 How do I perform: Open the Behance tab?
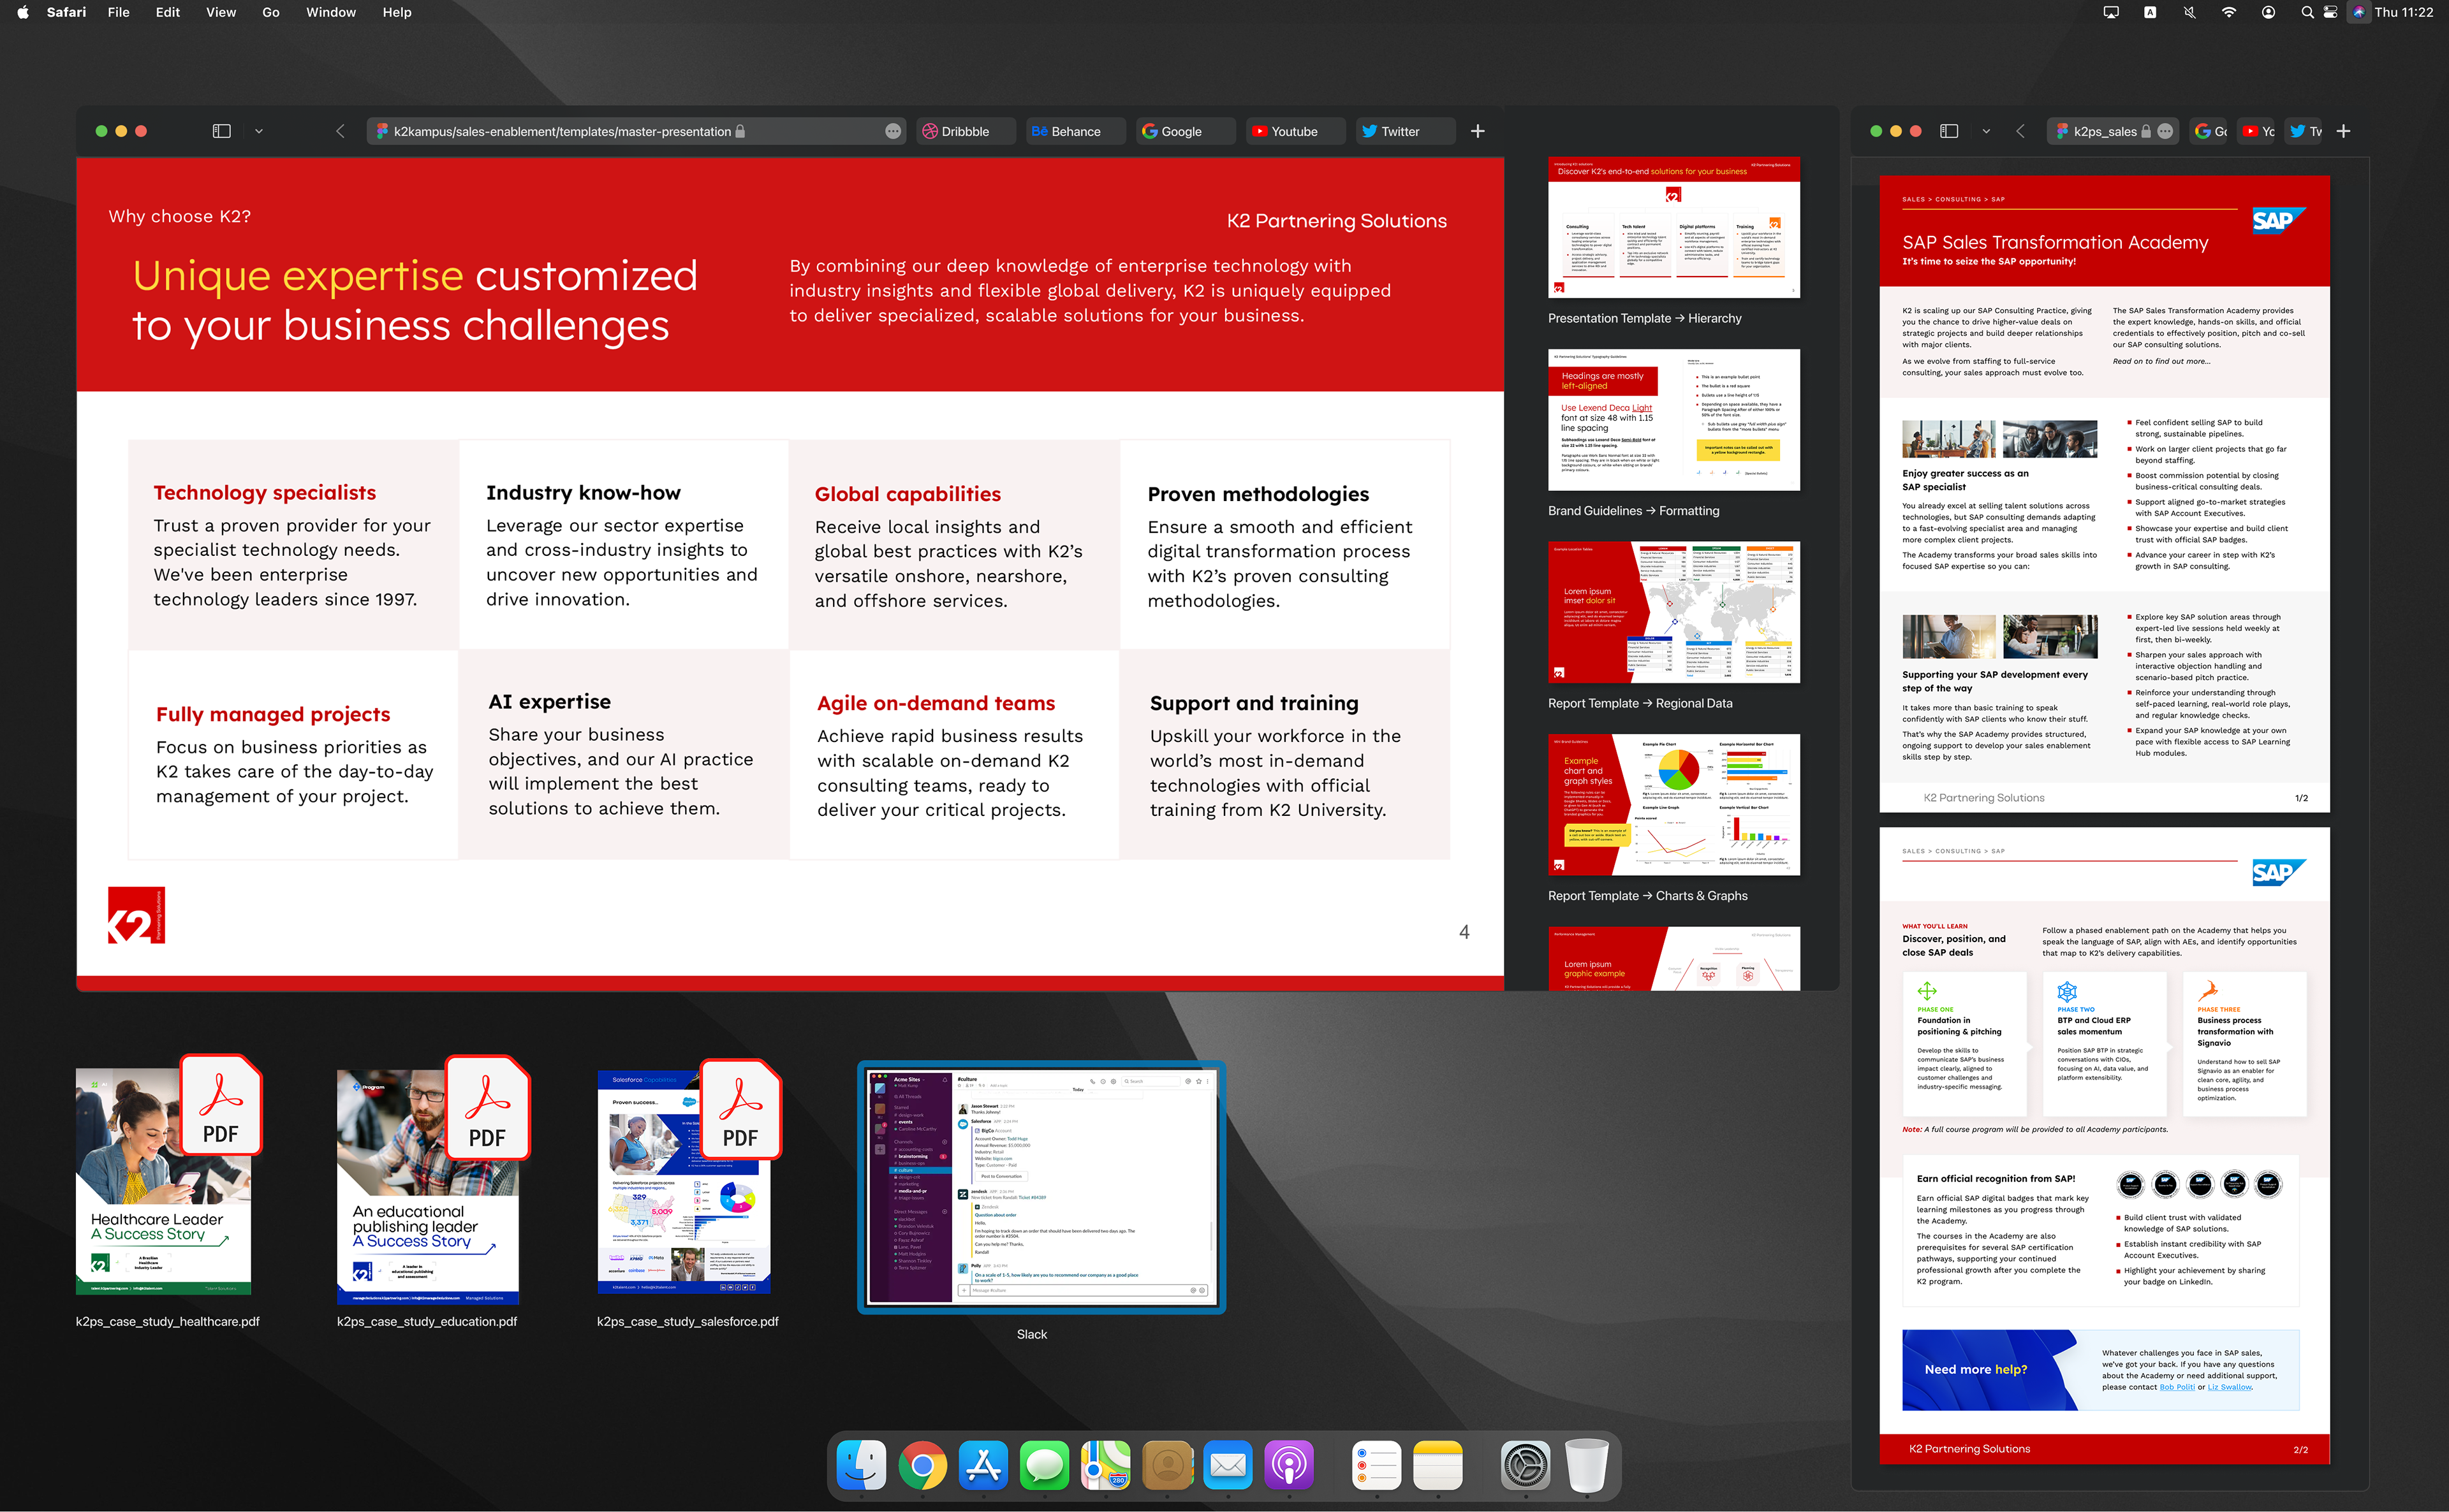pyautogui.click(x=1075, y=131)
